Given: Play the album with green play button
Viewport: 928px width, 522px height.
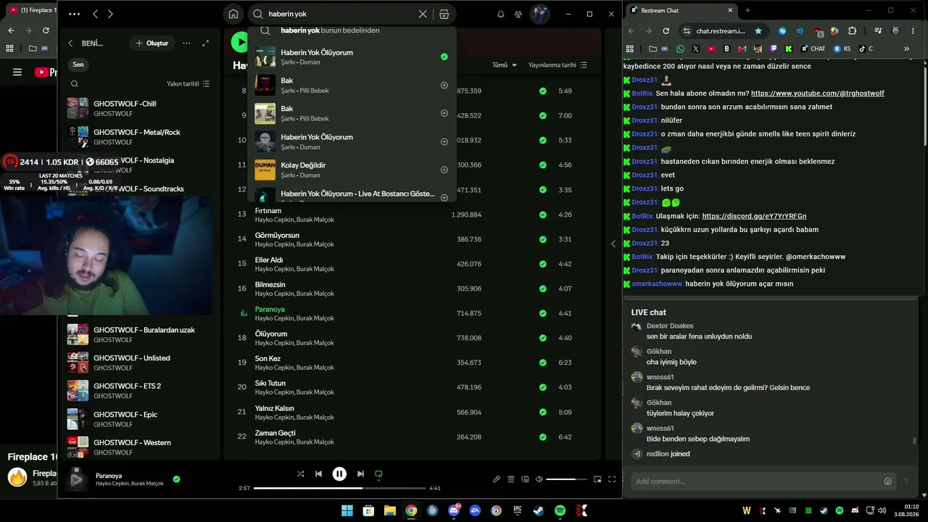Looking at the screenshot, I should pyautogui.click(x=239, y=42).
